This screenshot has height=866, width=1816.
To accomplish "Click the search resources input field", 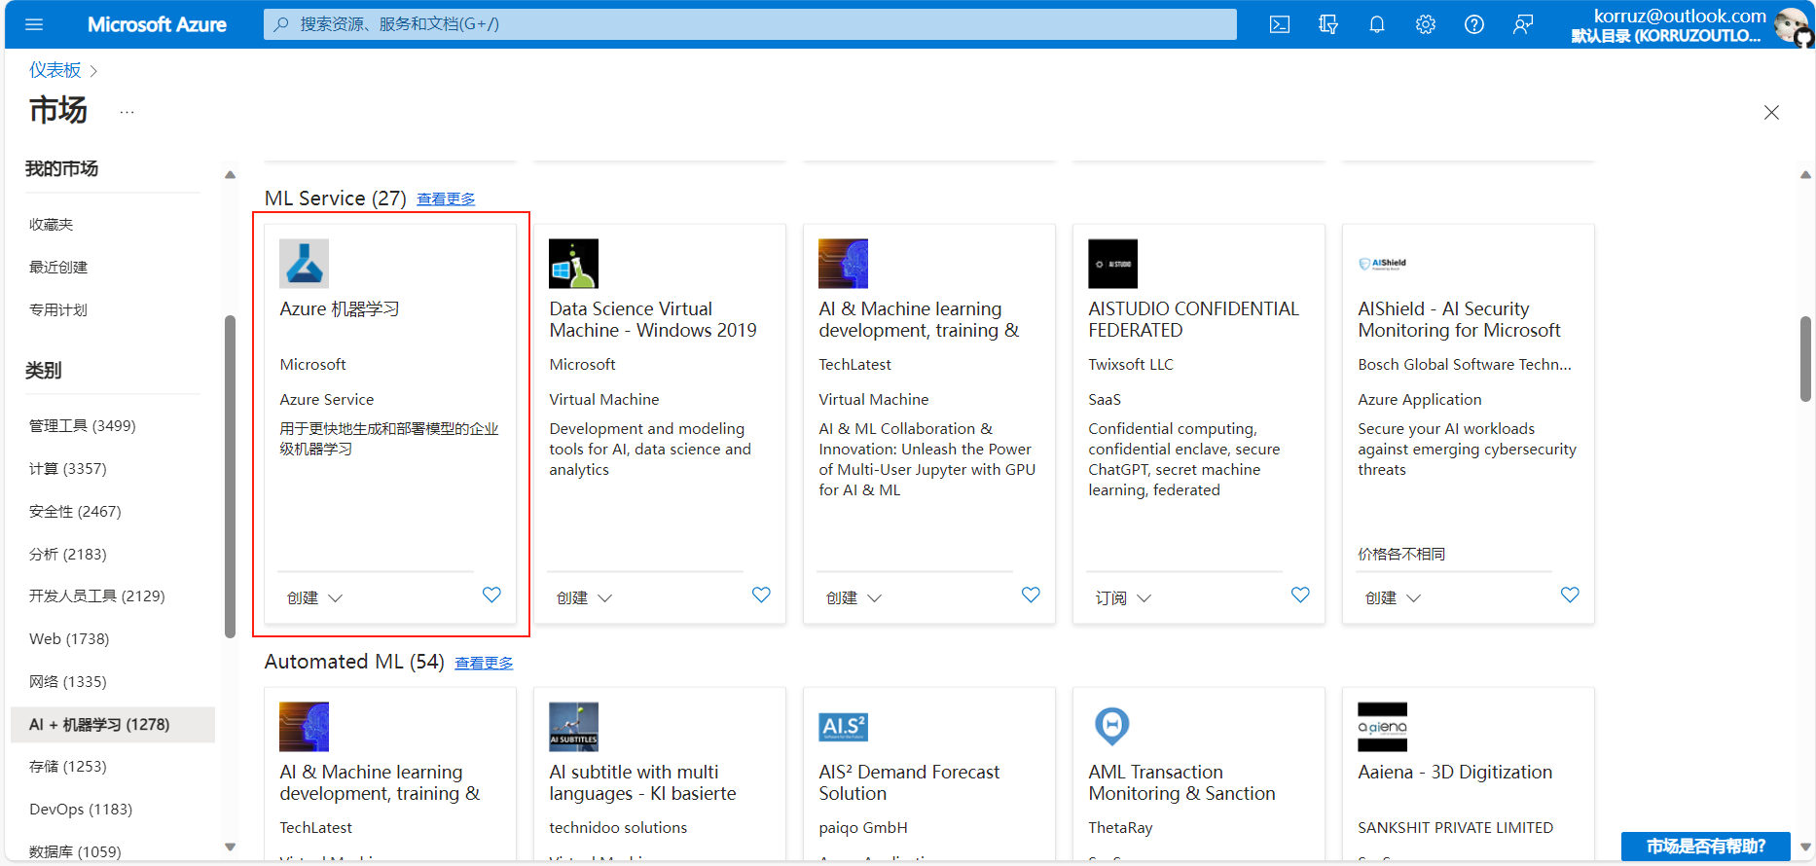I will click(749, 24).
